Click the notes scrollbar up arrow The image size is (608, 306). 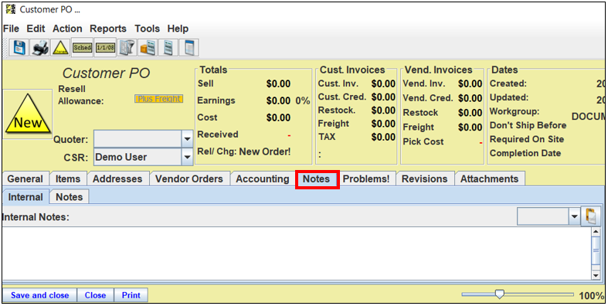[596, 232]
